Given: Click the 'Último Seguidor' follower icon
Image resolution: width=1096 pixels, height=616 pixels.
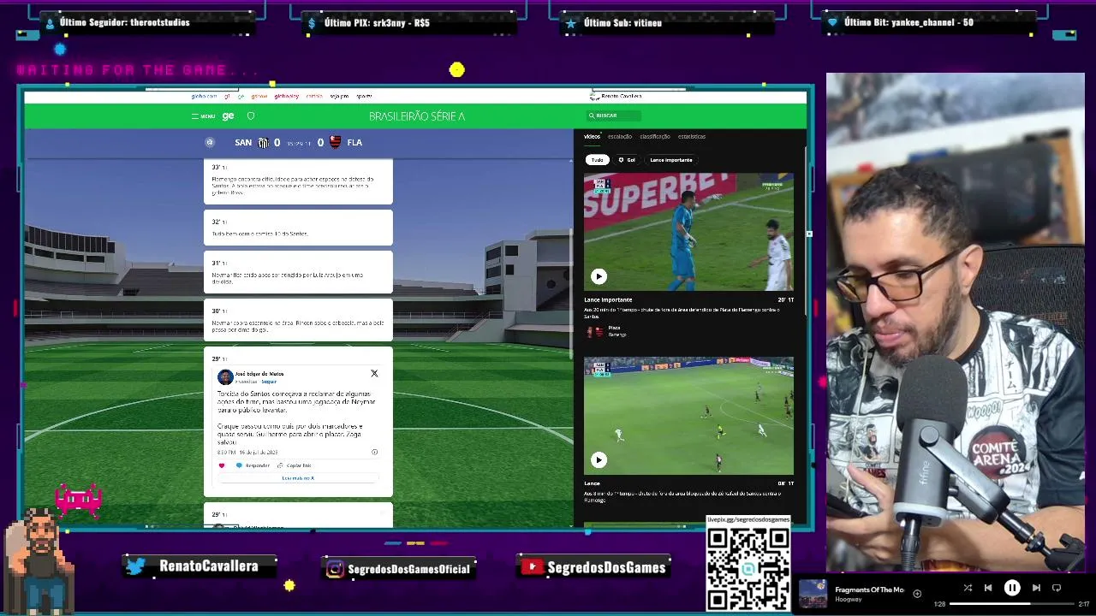Looking at the screenshot, I should (49, 23).
